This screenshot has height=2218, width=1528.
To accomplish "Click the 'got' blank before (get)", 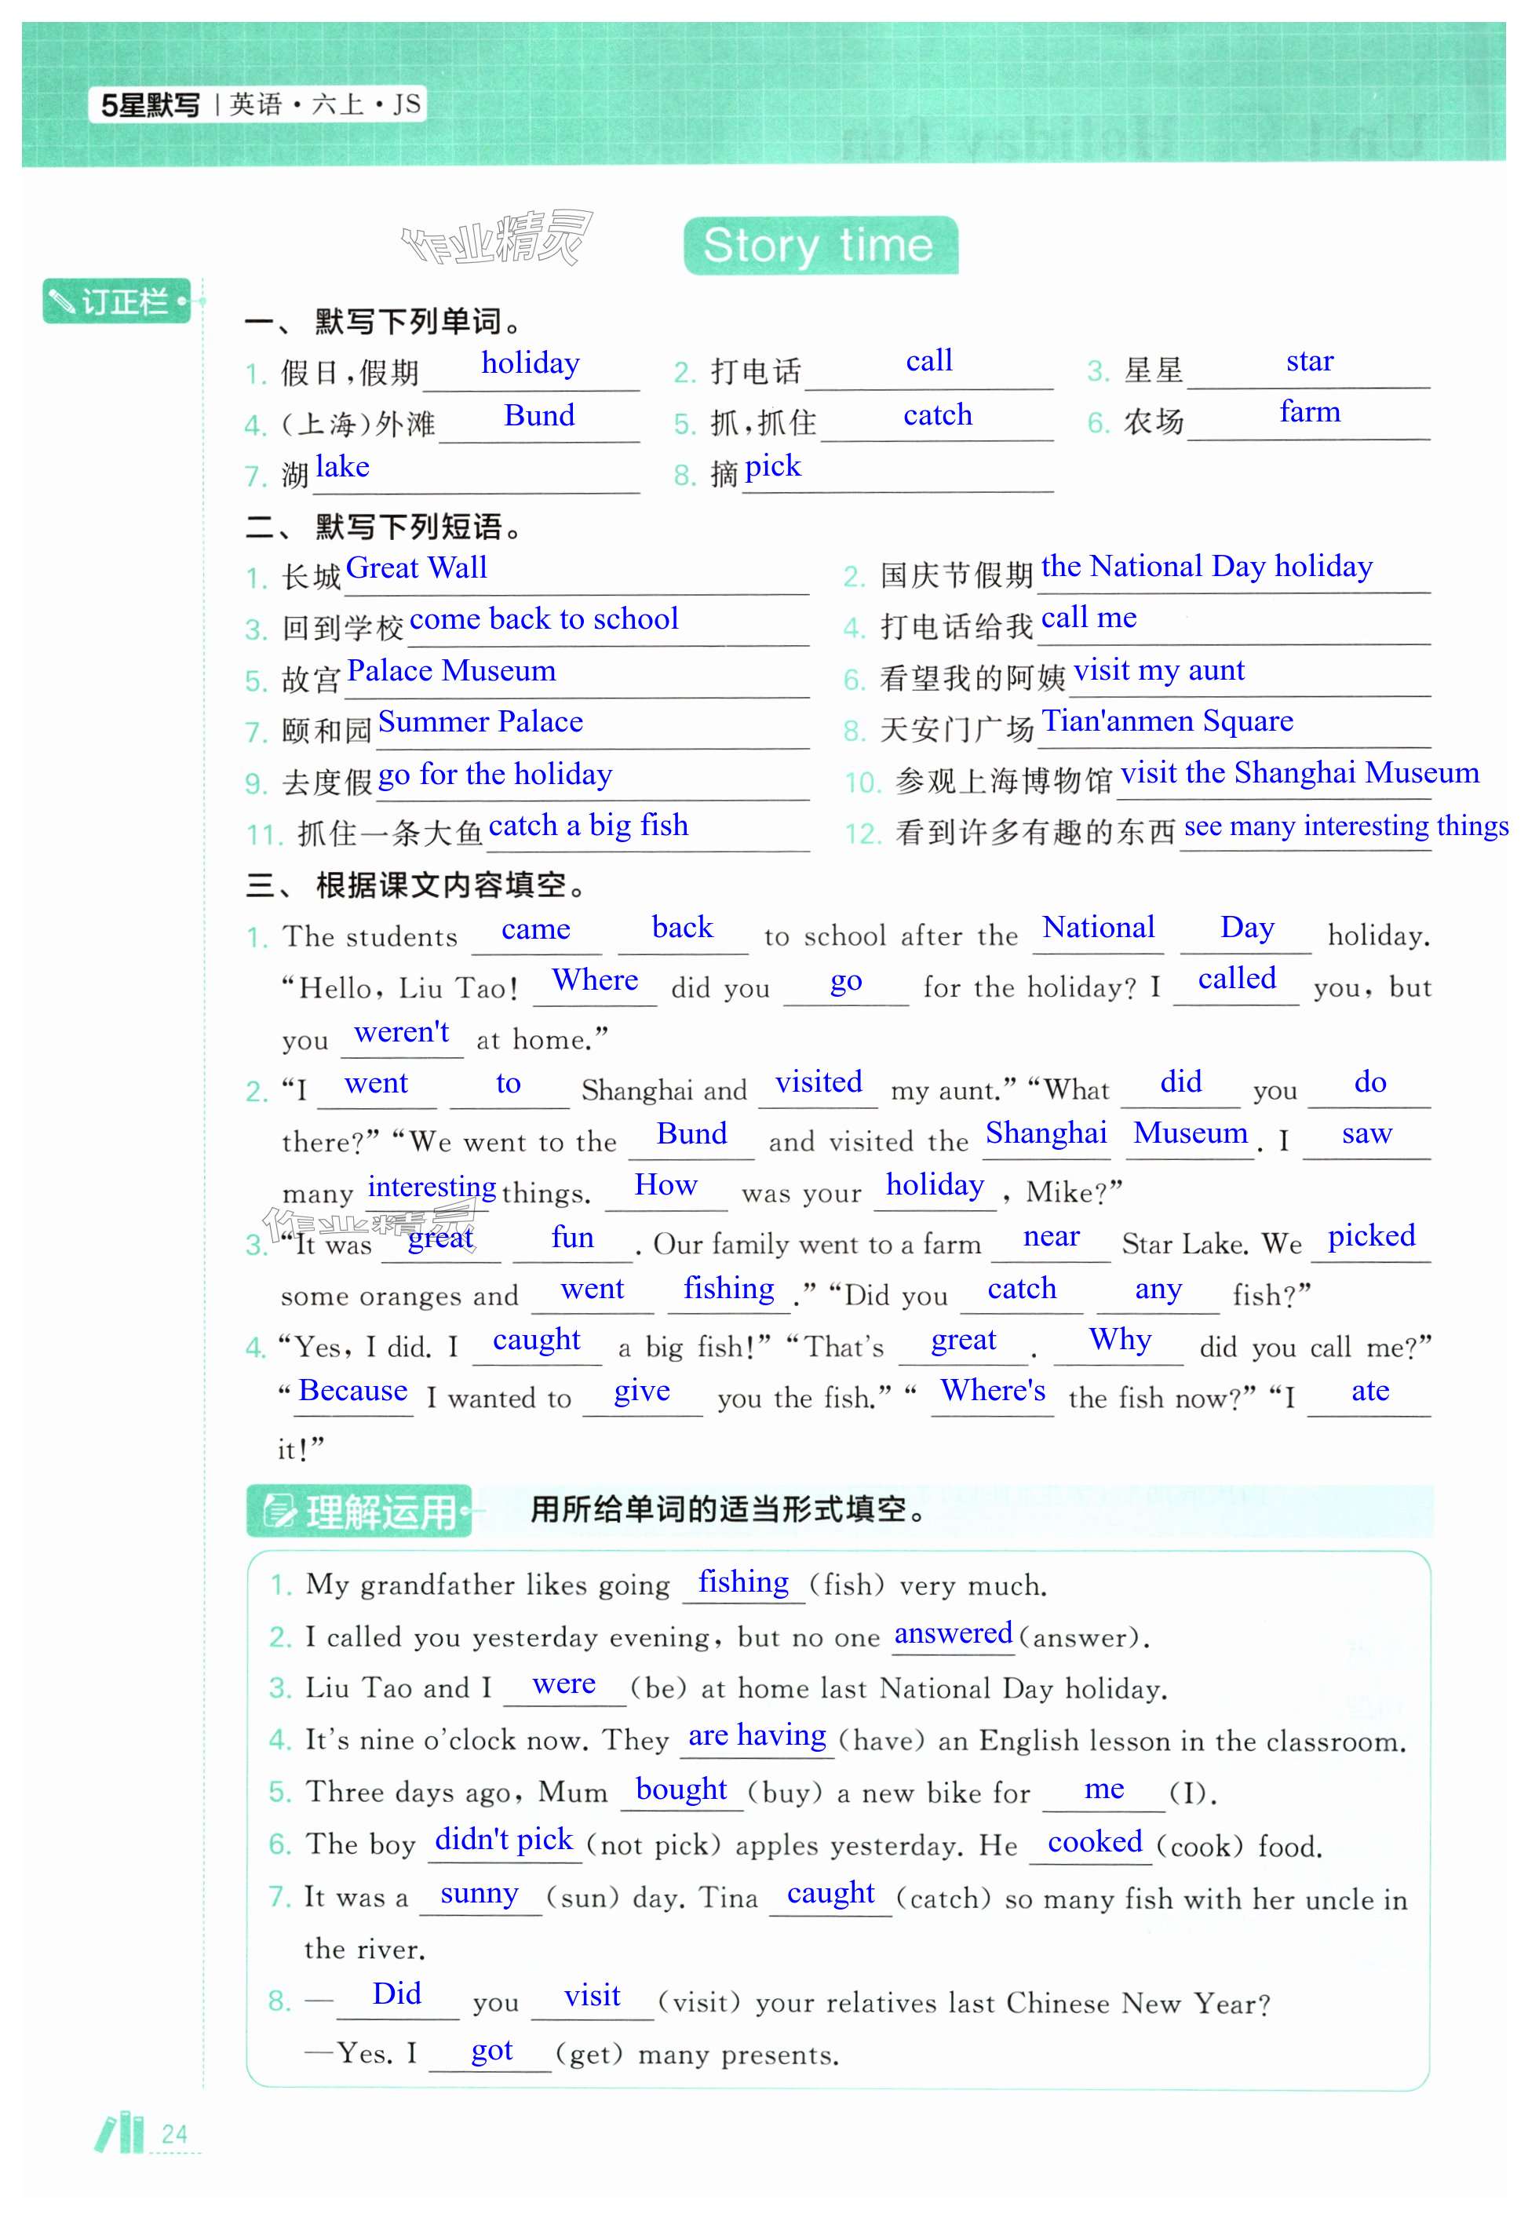I will click(491, 2052).
